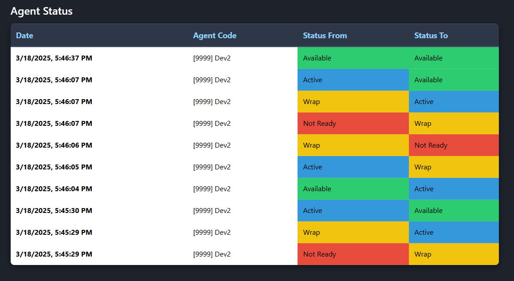The height and width of the screenshot is (281, 514).
Task: Click blue Status From cell in 5:46:05 PM row
Action: click(x=353, y=167)
